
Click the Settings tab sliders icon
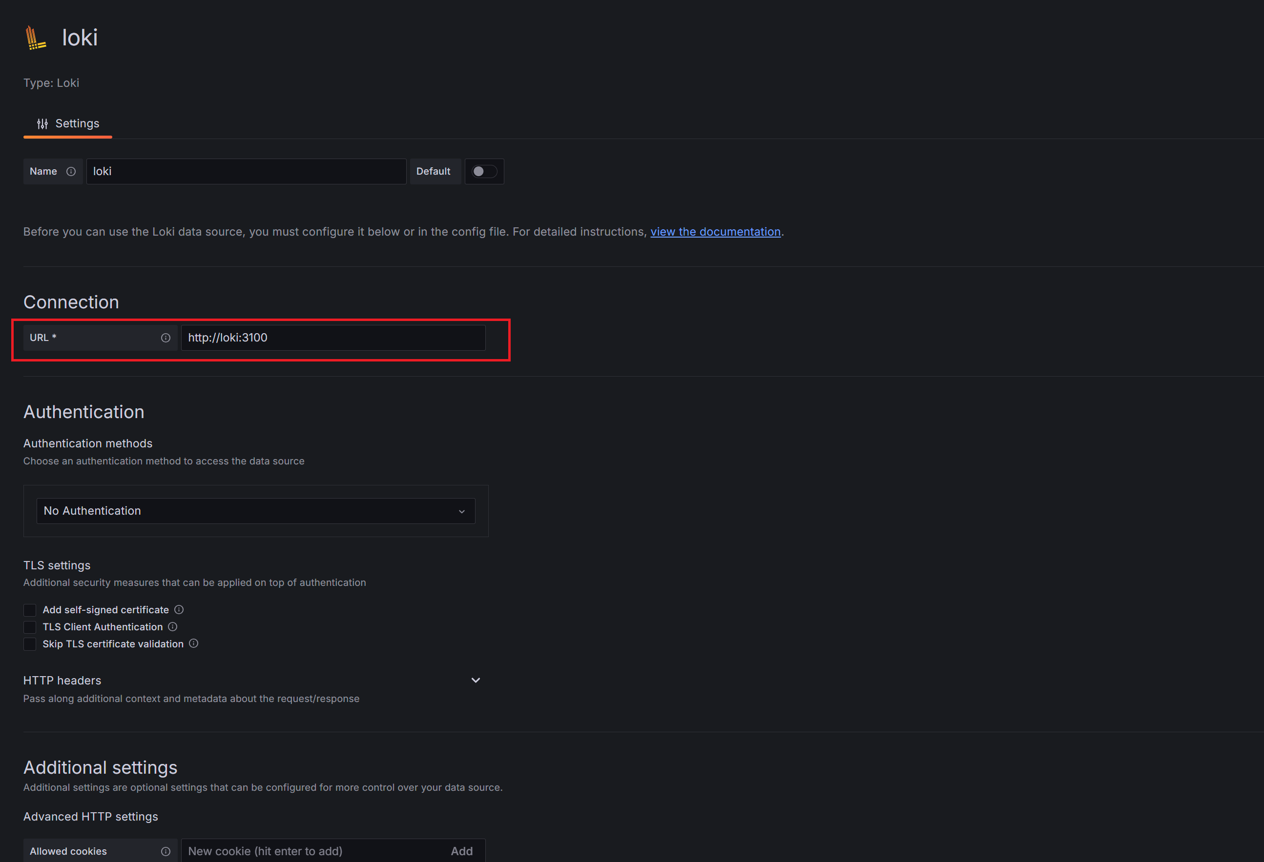pyautogui.click(x=42, y=124)
